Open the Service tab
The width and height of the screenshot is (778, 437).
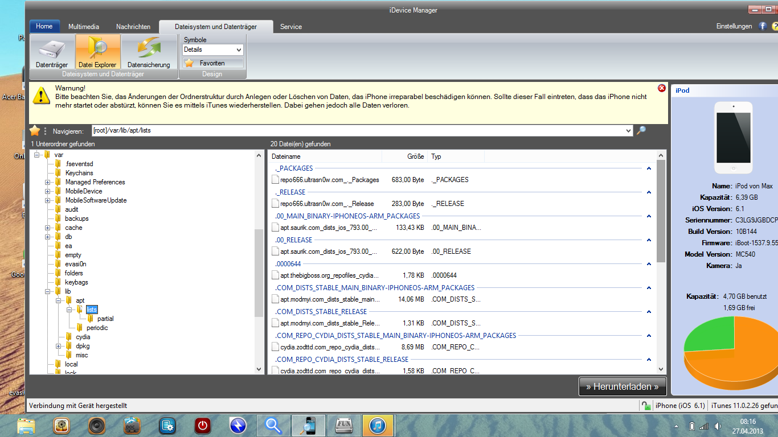pyautogui.click(x=291, y=27)
